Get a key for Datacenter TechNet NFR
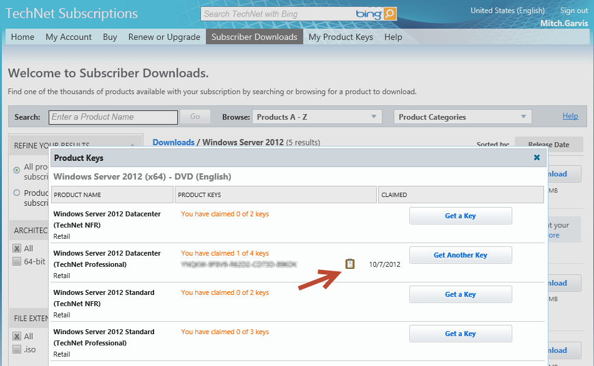The height and width of the screenshot is (366, 594). (460, 216)
